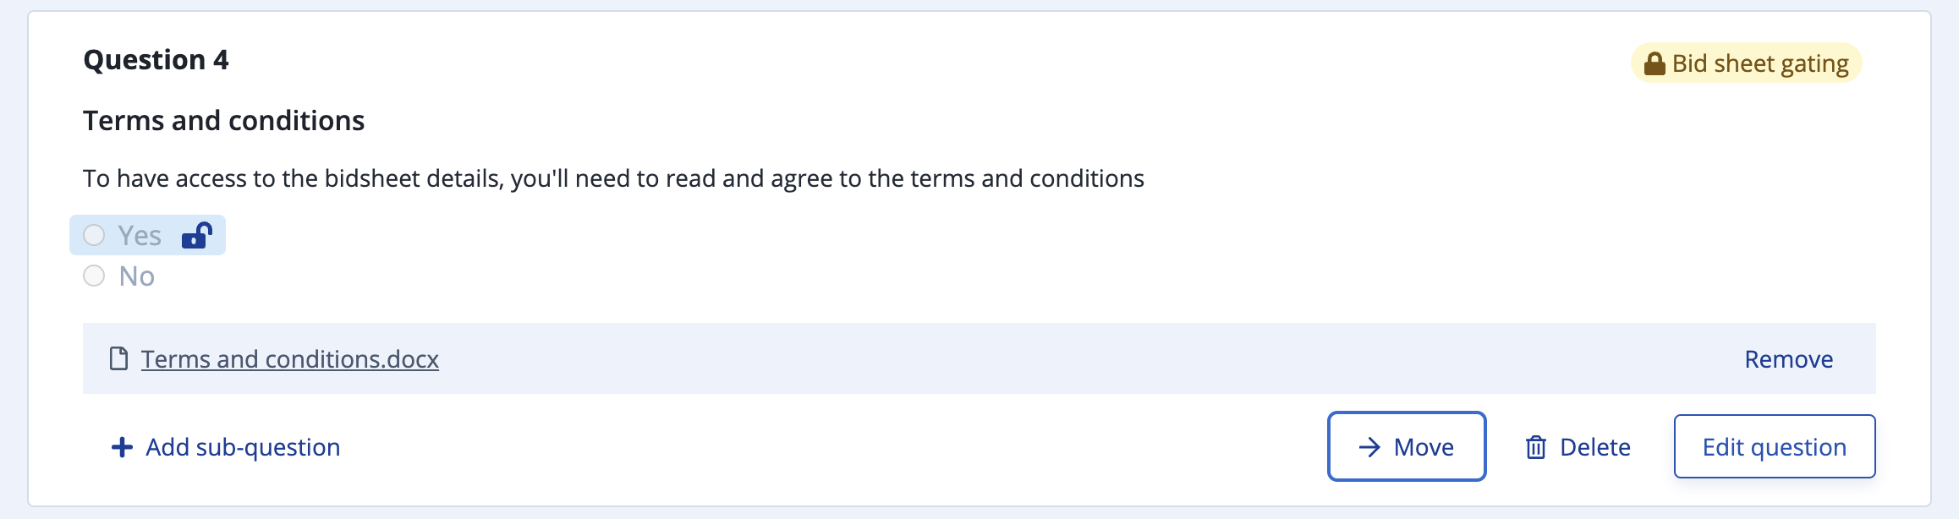
Task: Move Question 4 using the Move button
Action: click(1407, 446)
